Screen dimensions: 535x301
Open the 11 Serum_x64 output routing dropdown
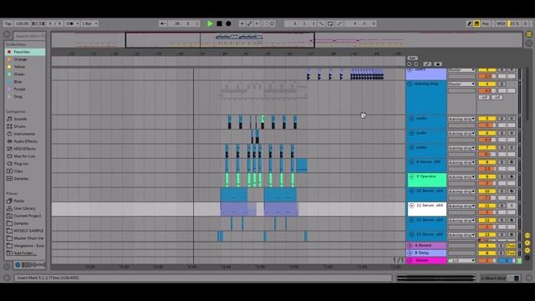pyautogui.click(x=461, y=207)
